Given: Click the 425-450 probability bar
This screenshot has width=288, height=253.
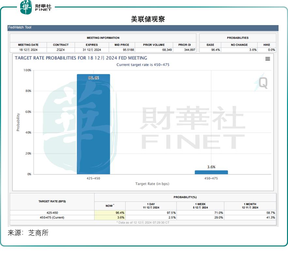Looking at the screenshot, I should (93, 124).
